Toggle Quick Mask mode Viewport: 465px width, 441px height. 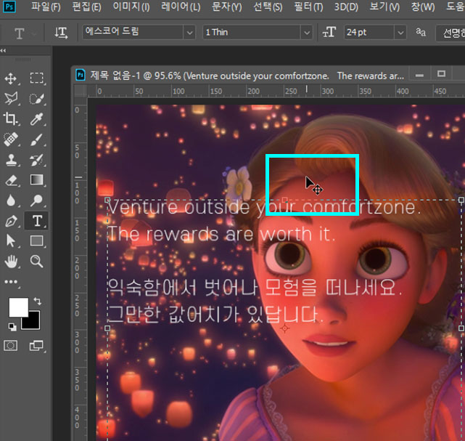click(11, 346)
